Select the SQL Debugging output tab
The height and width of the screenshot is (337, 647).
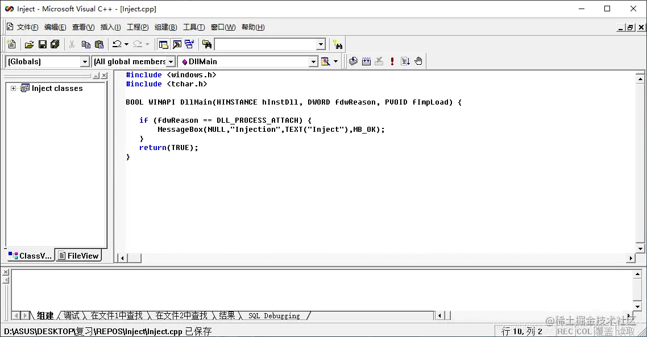point(274,315)
